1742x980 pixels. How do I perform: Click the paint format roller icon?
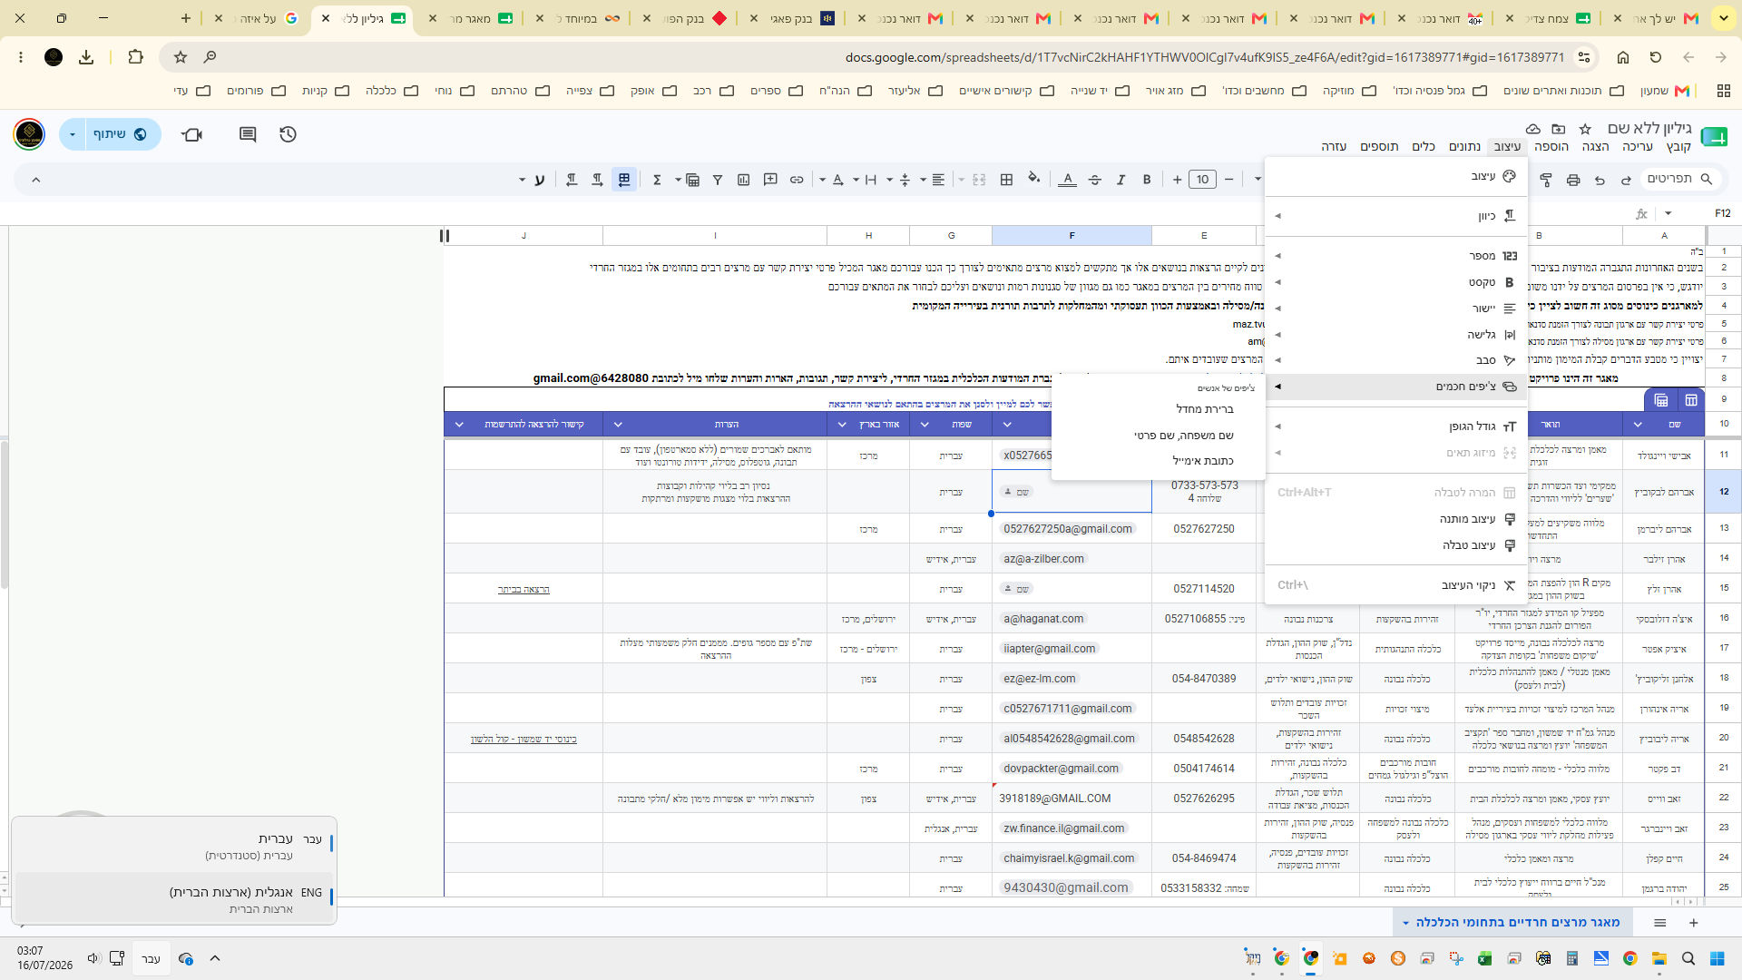(x=1546, y=180)
